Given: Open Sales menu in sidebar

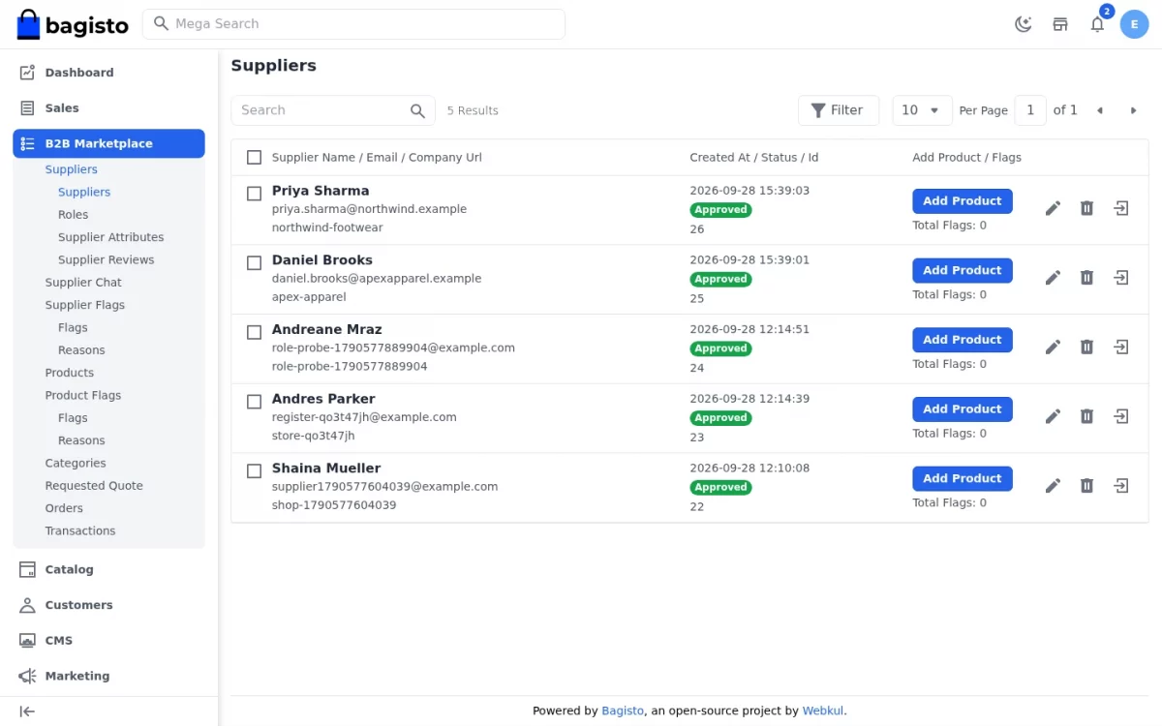Looking at the screenshot, I should 108,108.
